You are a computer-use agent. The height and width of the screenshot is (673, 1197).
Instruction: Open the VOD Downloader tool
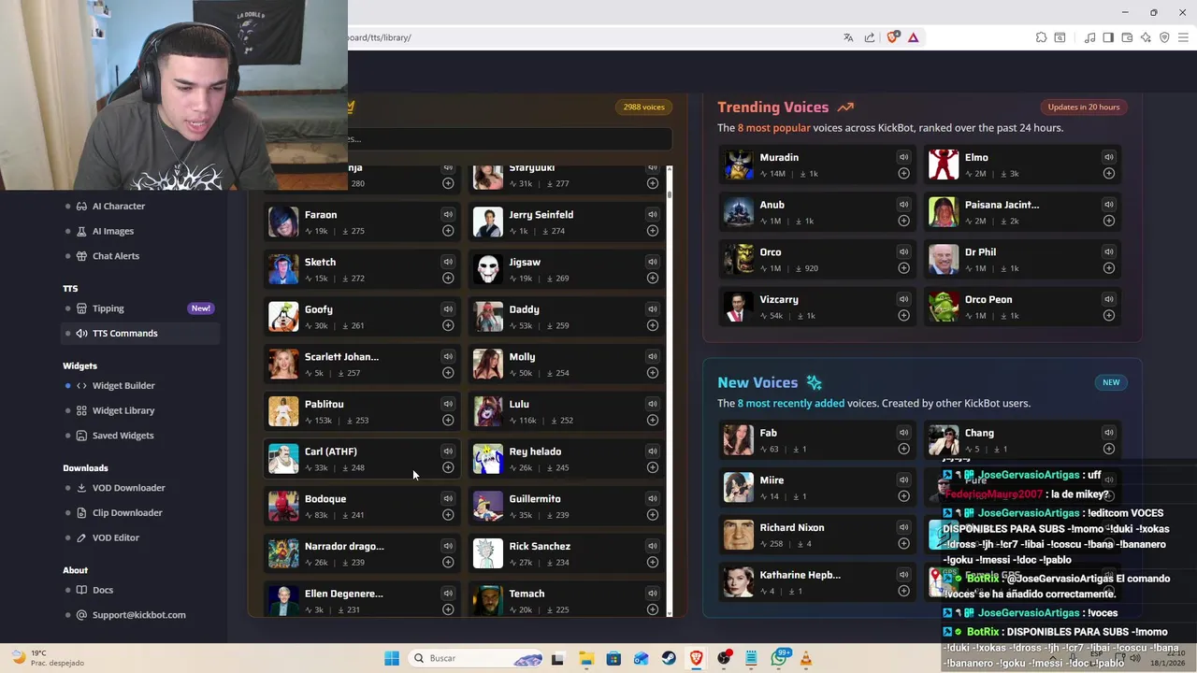click(128, 488)
